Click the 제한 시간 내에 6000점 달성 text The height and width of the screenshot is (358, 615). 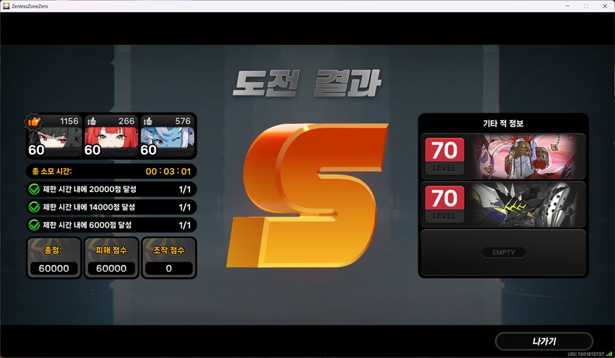87,225
